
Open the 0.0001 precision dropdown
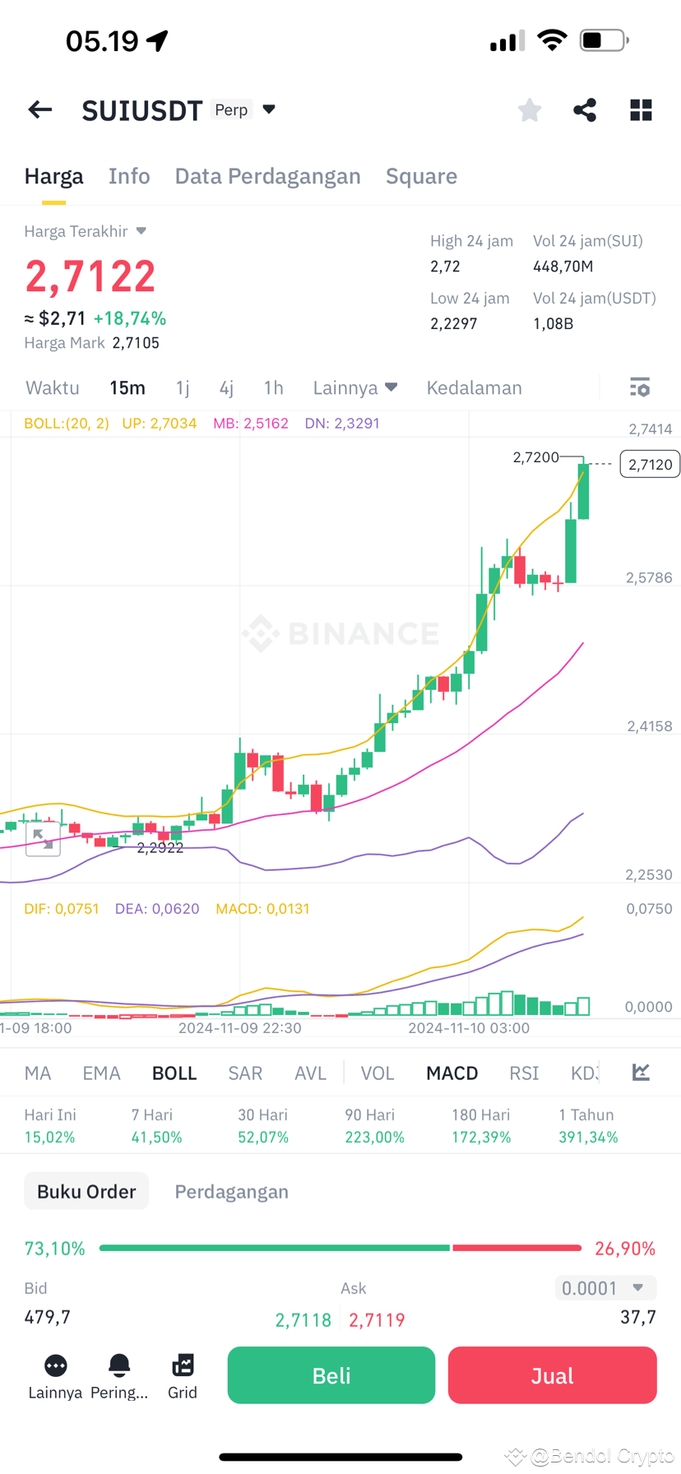point(605,1288)
